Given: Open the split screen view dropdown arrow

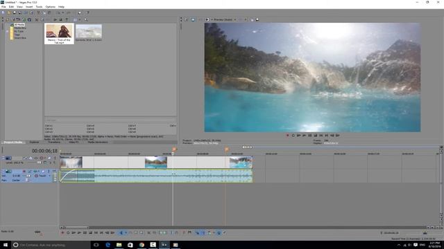Looking at the screenshot, I should (x=212, y=19).
